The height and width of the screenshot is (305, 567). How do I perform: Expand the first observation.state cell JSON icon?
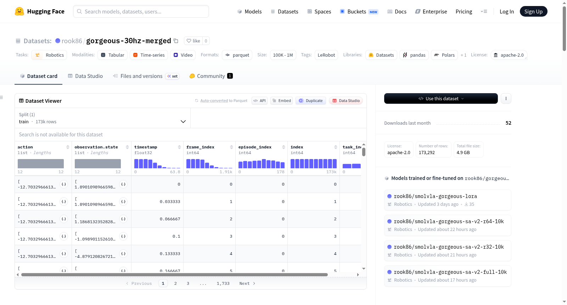coord(123,184)
